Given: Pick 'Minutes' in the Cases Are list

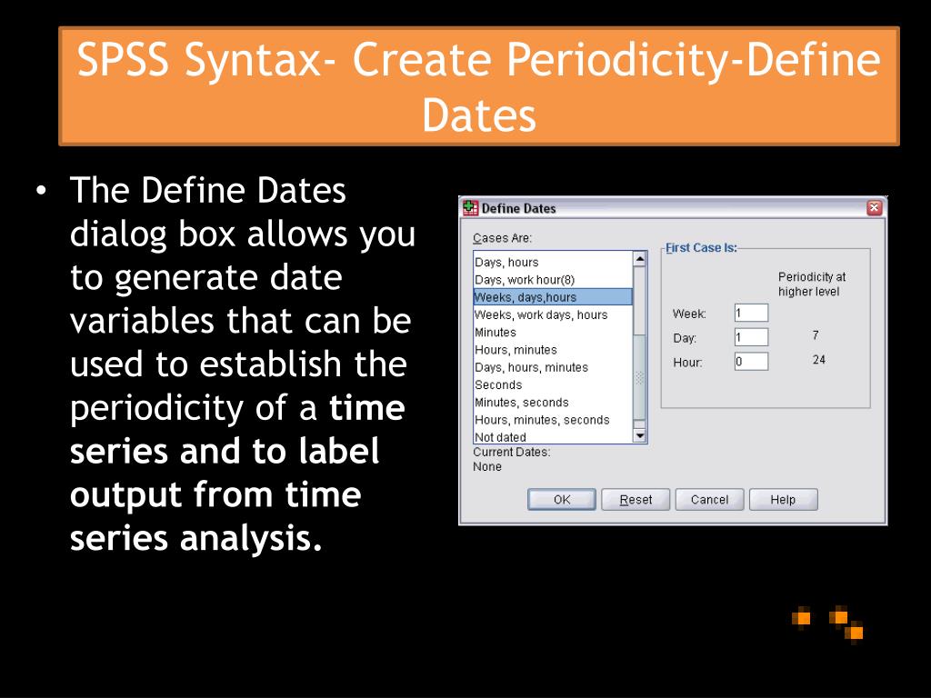Looking at the screenshot, I should pos(553,333).
